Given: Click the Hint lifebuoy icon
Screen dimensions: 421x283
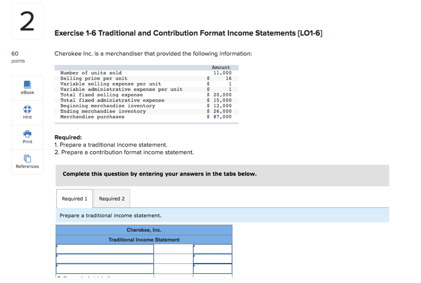Looking at the screenshot, I should 28,109.
